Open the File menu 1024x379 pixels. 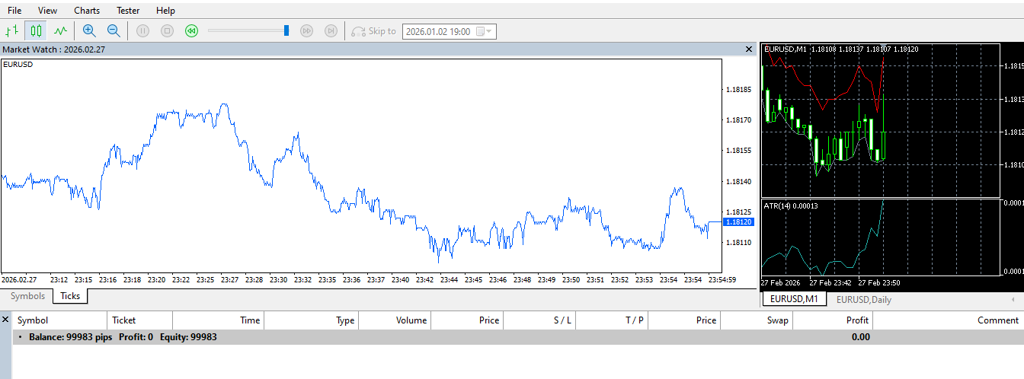(x=14, y=11)
